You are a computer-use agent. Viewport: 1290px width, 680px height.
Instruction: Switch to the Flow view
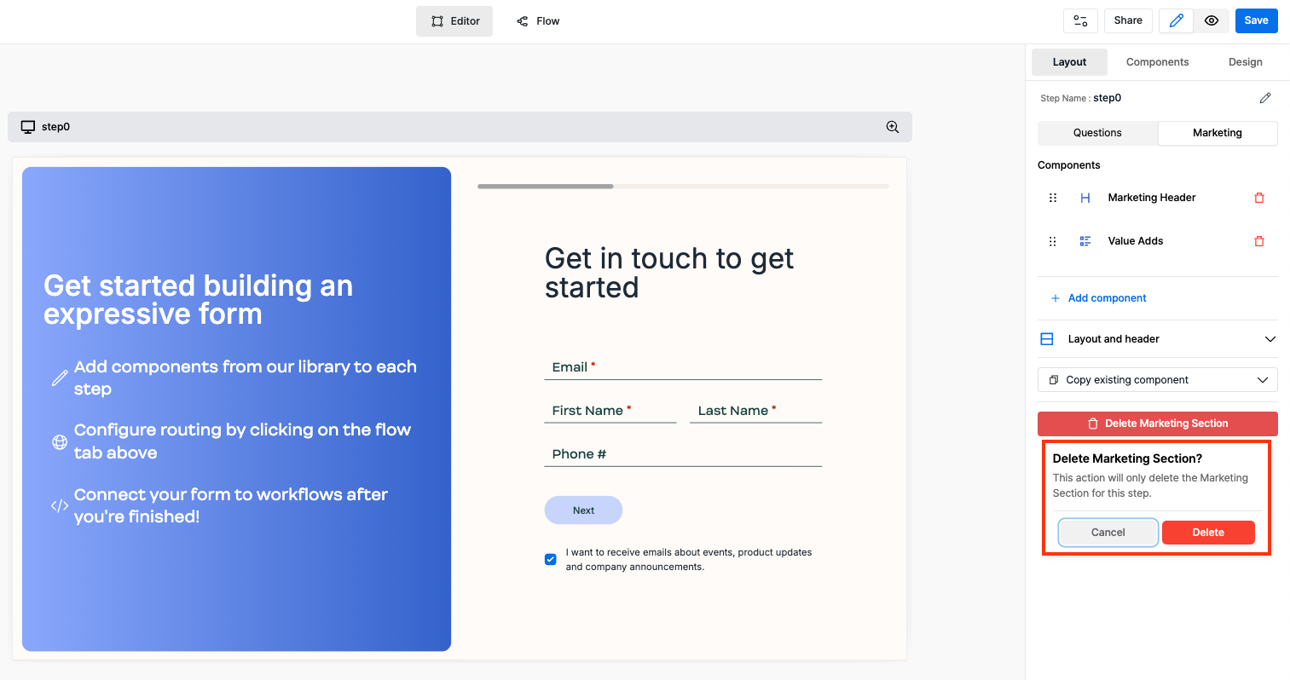click(538, 21)
